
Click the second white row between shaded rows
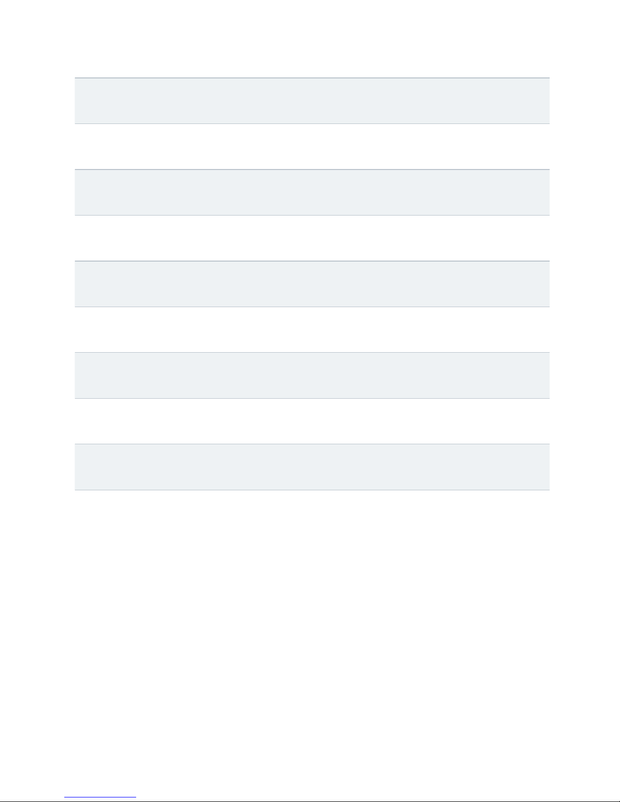pyautogui.click(x=312, y=238)
